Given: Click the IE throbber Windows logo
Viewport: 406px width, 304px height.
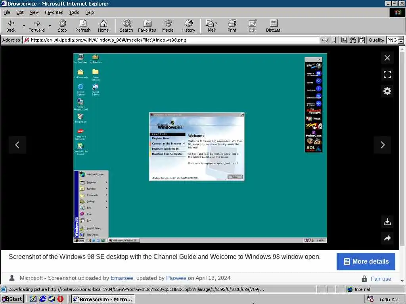Looking at the screenshot, I should coord(397,12).
